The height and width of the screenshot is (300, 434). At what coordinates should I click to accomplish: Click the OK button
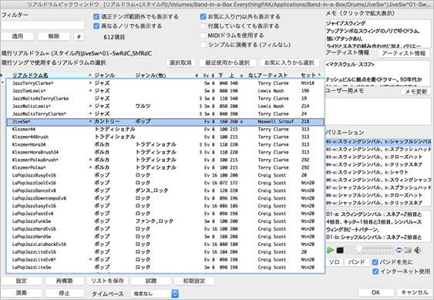tap(376, 292)
